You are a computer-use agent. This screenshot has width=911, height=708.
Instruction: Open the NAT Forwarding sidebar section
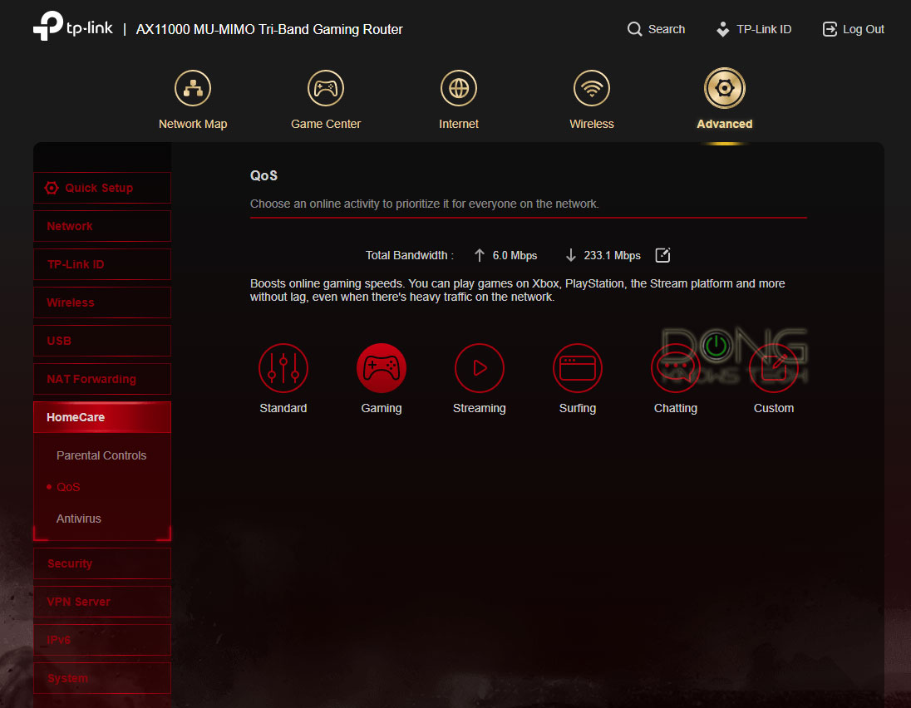[x=102, y=379]
